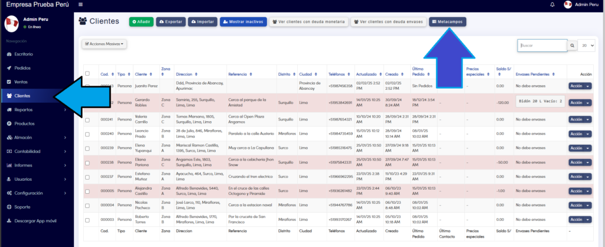The height and width of the screenshot is (247, 605).
Task: Click Ver clientes con deuda envases
Action: pyautogui.click(x=389, y=22)
